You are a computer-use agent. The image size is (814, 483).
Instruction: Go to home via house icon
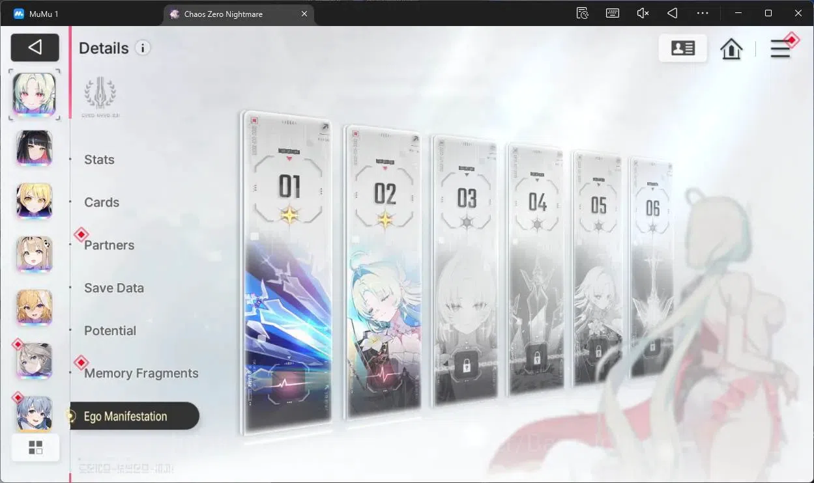pos(731,49)
